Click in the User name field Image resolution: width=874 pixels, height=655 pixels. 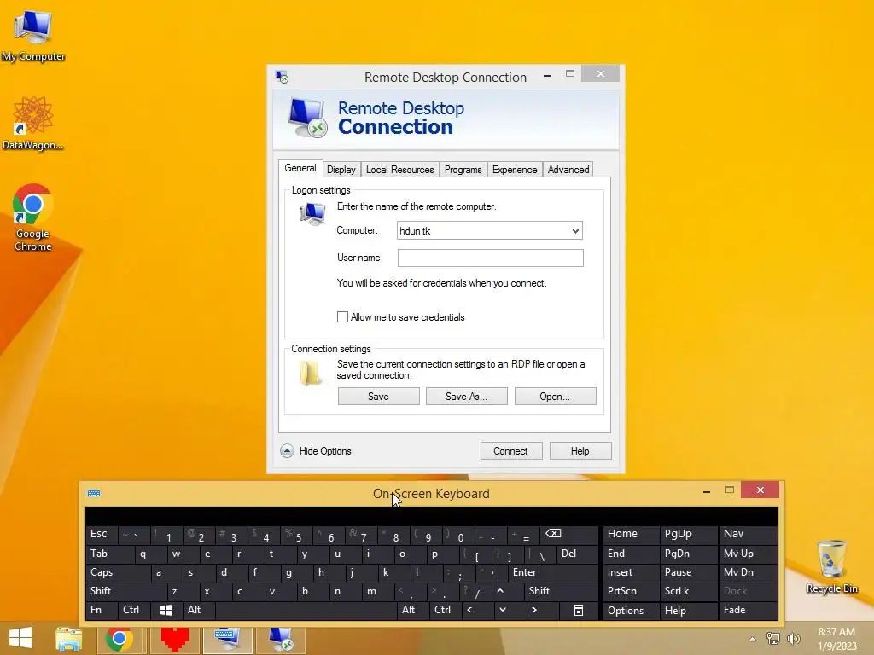[491, 258]
